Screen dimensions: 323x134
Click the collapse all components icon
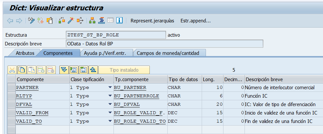click(x=83, y=70)
